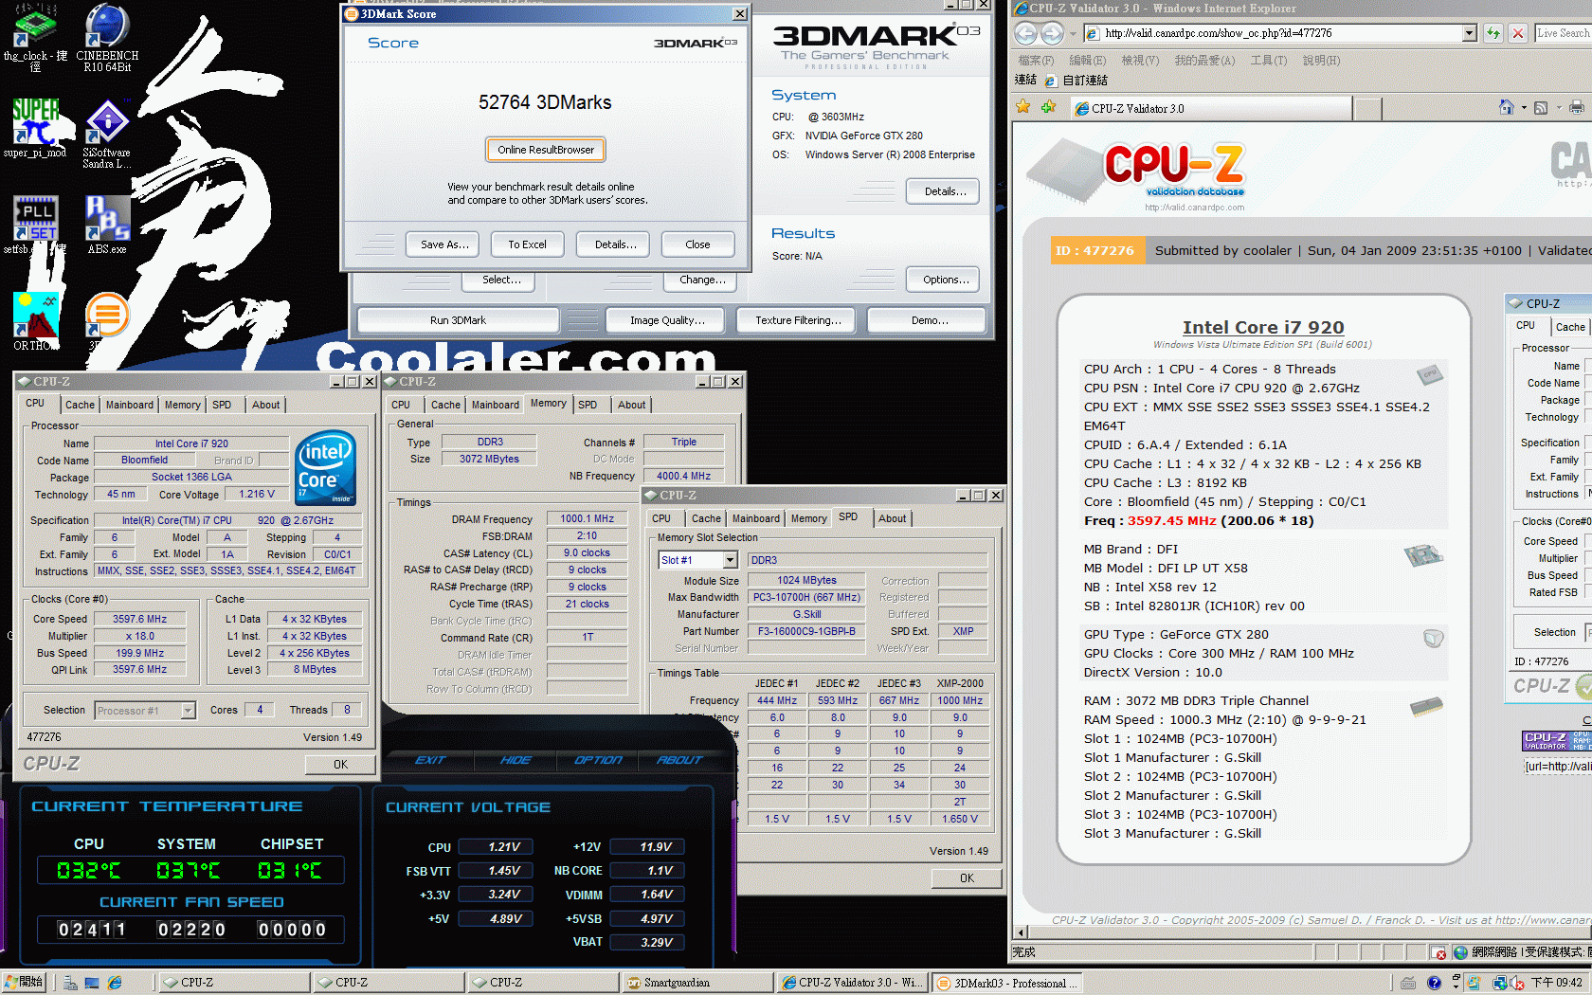Click Save As... in 3DMark Score dialog
Viewport: 1592px width, 995px height.
tap(444, 244)
